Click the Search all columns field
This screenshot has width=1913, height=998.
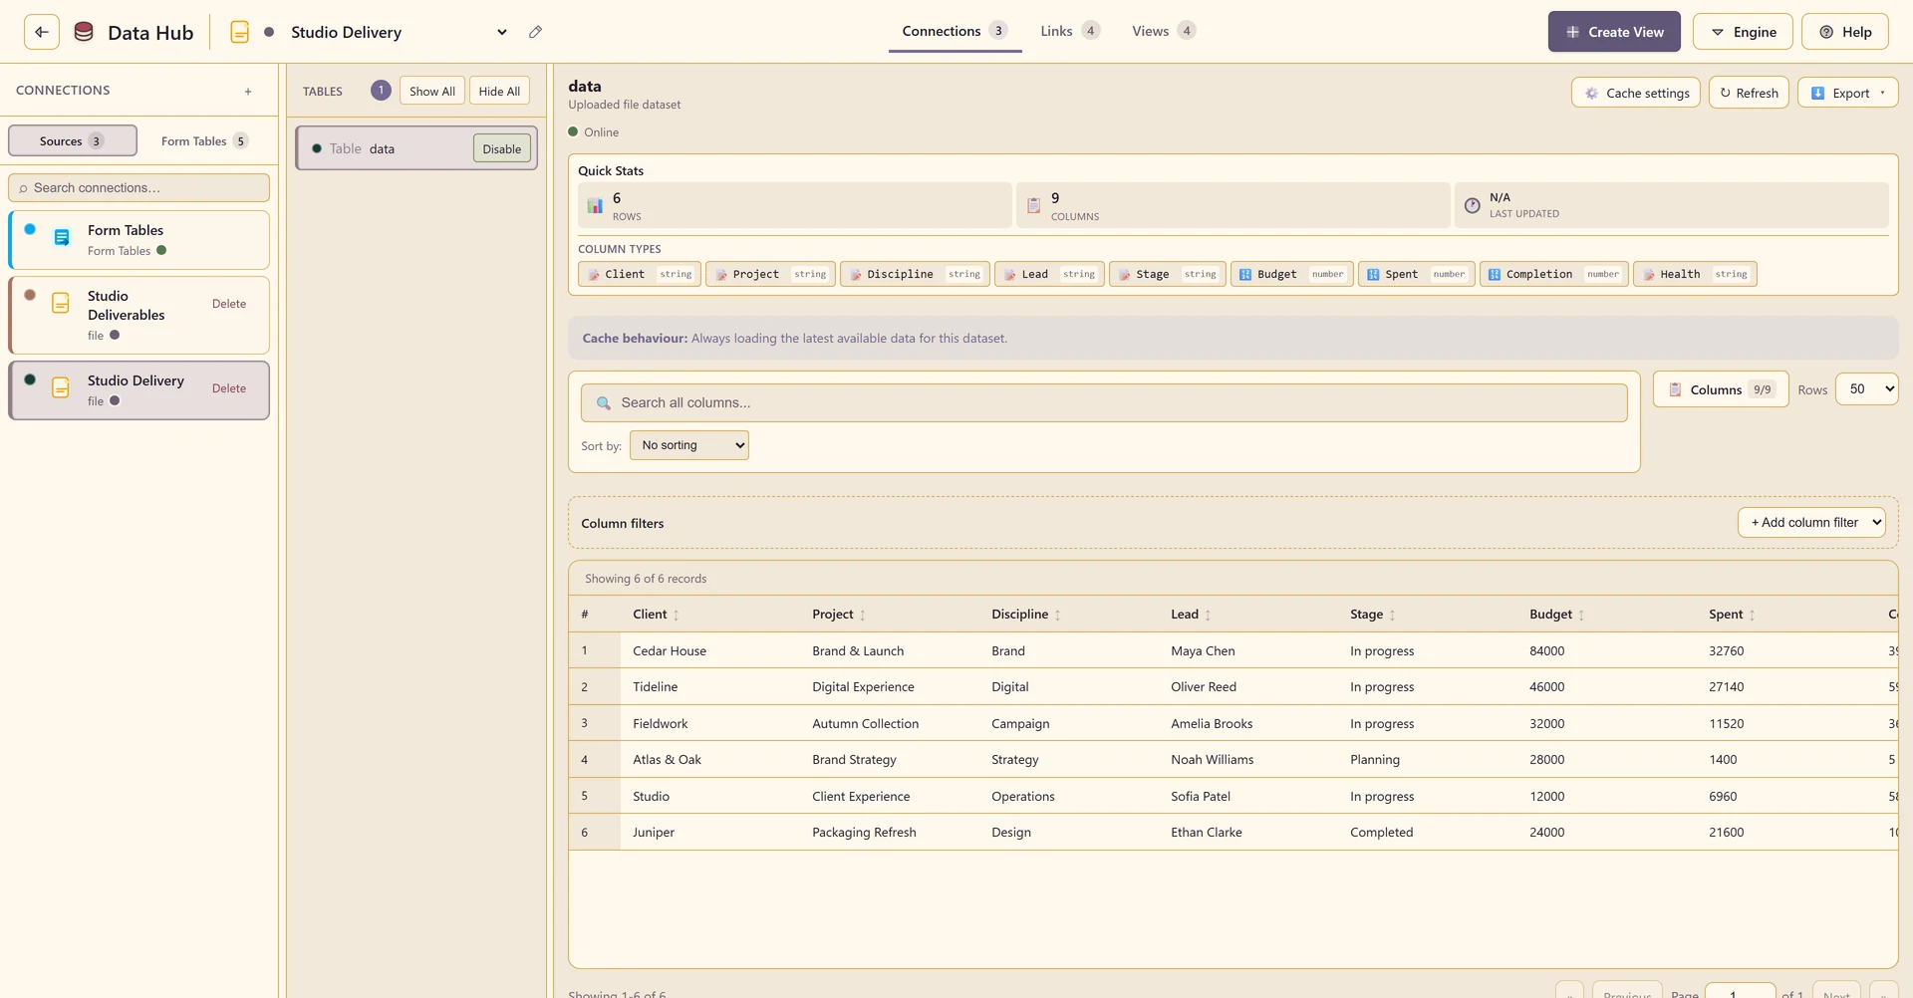(1104, 403)
